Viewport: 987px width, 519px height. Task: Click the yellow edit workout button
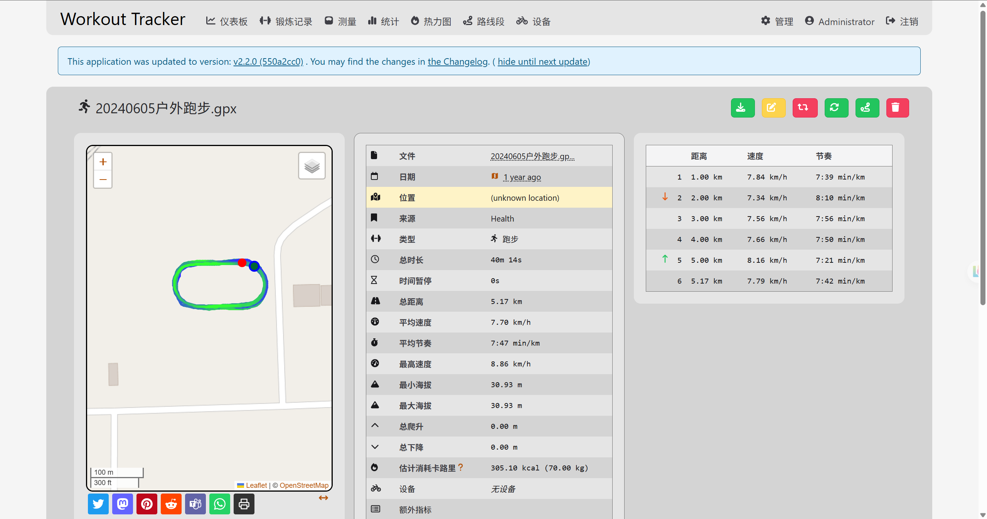tap(773, 108)
